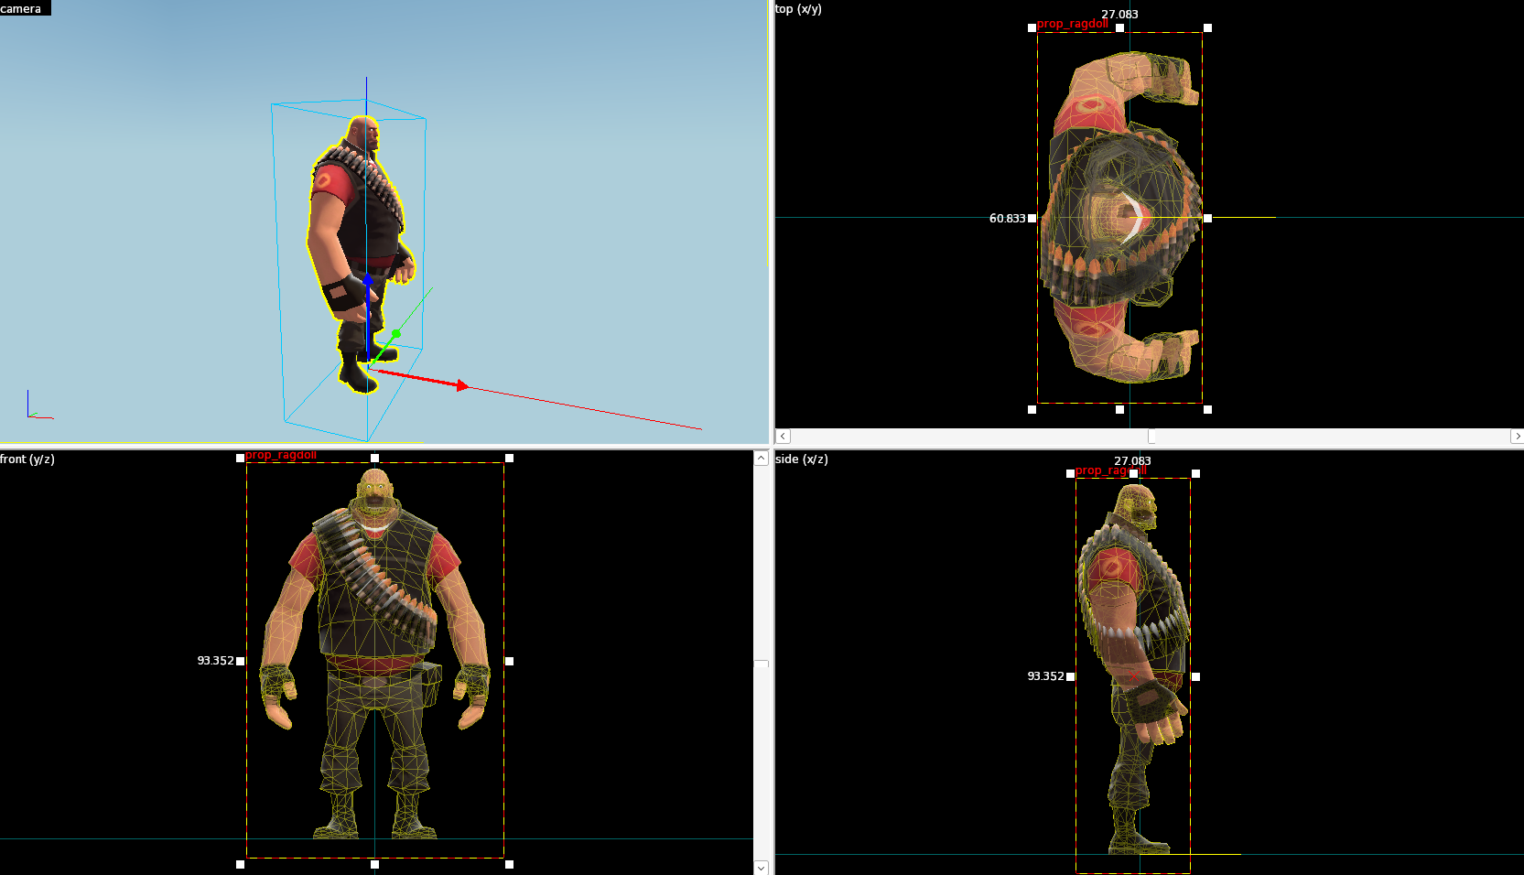The height and width of the screenshot is (875, 1524).
Task: Click the left-middle selection handle in the side view
Action: [1071, 677]
